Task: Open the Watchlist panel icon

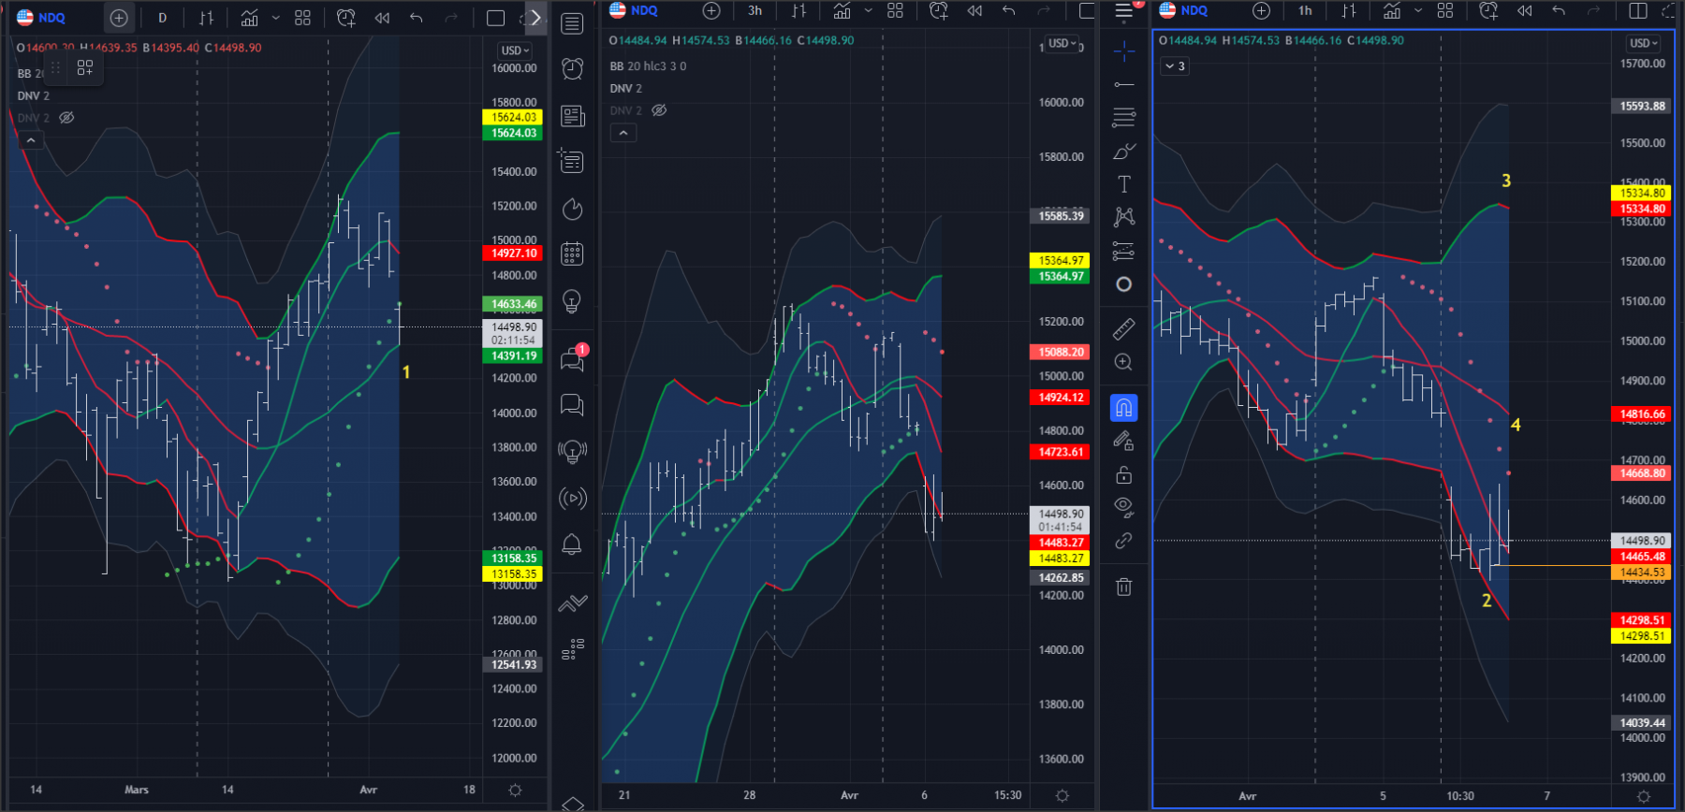Action: pos(572,22)
